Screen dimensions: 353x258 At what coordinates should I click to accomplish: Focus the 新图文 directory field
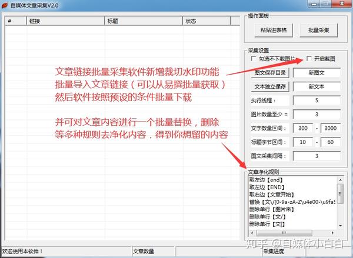(317, 73)
